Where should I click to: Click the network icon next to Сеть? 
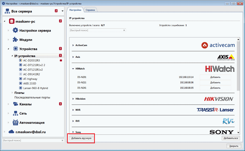click(x=15, y=113)
